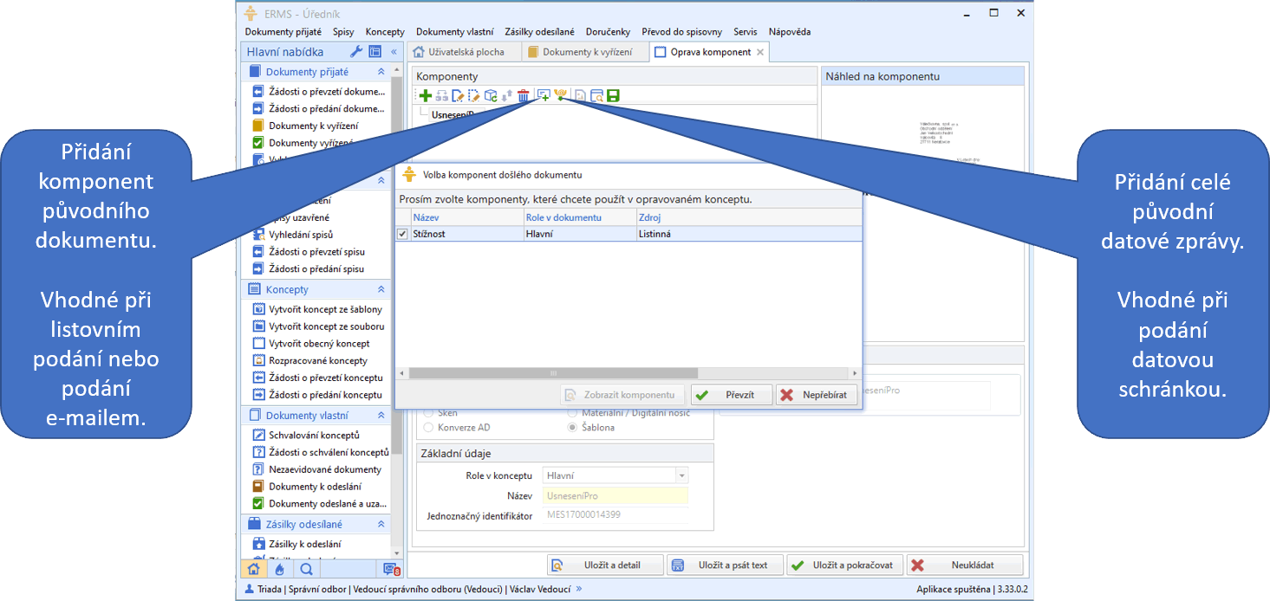Click the wrench settings icon in Hlavní nabídka
1270x601 pixels.
(x=355, y=52)
